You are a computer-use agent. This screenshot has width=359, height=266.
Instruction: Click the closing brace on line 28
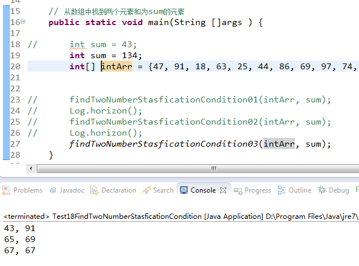click(51, 155)
